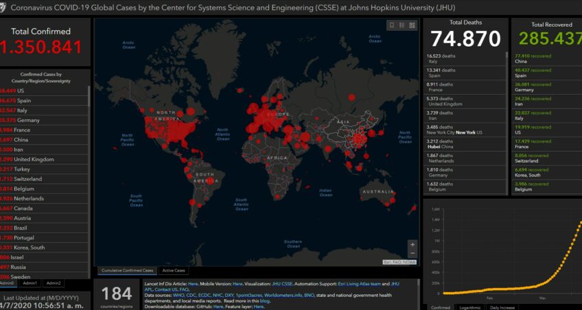Select Portugal in confirmed cases list
The image size is (582, 310).
click(x=44, y=238)
